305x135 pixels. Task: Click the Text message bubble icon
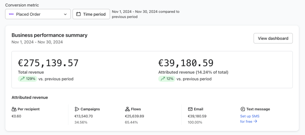[242, 109]
